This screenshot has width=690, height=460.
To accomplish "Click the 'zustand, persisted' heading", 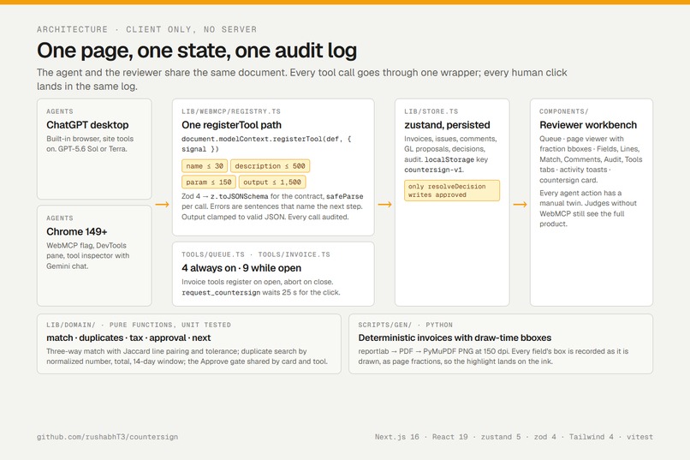I will [447, 125].
